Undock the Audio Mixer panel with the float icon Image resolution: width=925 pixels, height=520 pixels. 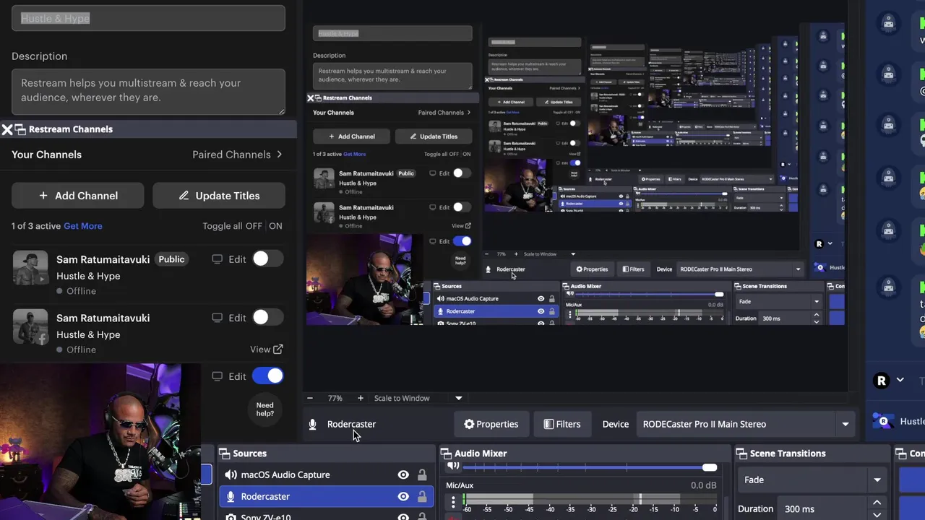coord(445,454)
